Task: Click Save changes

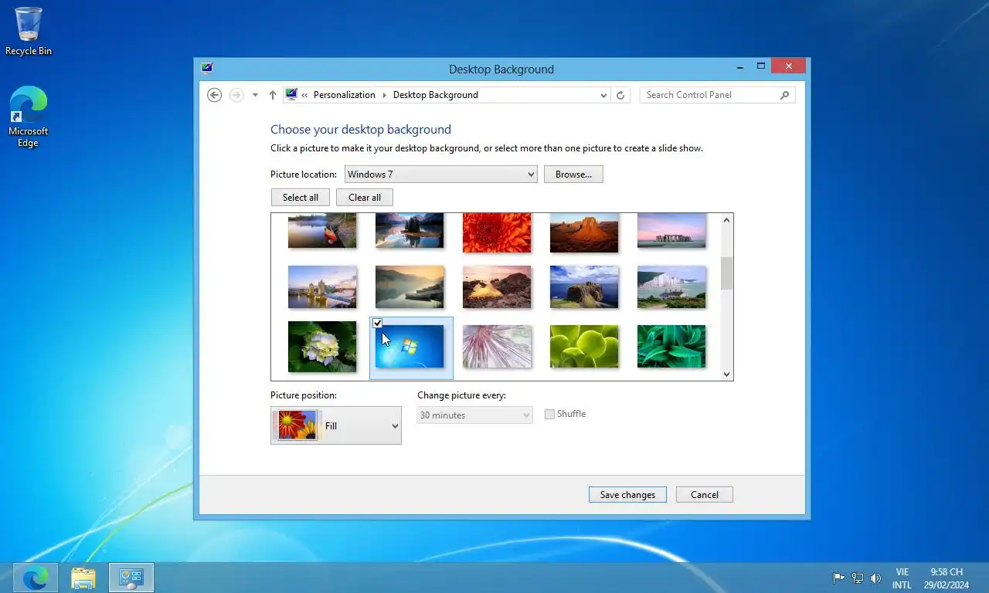Action: 627,495
